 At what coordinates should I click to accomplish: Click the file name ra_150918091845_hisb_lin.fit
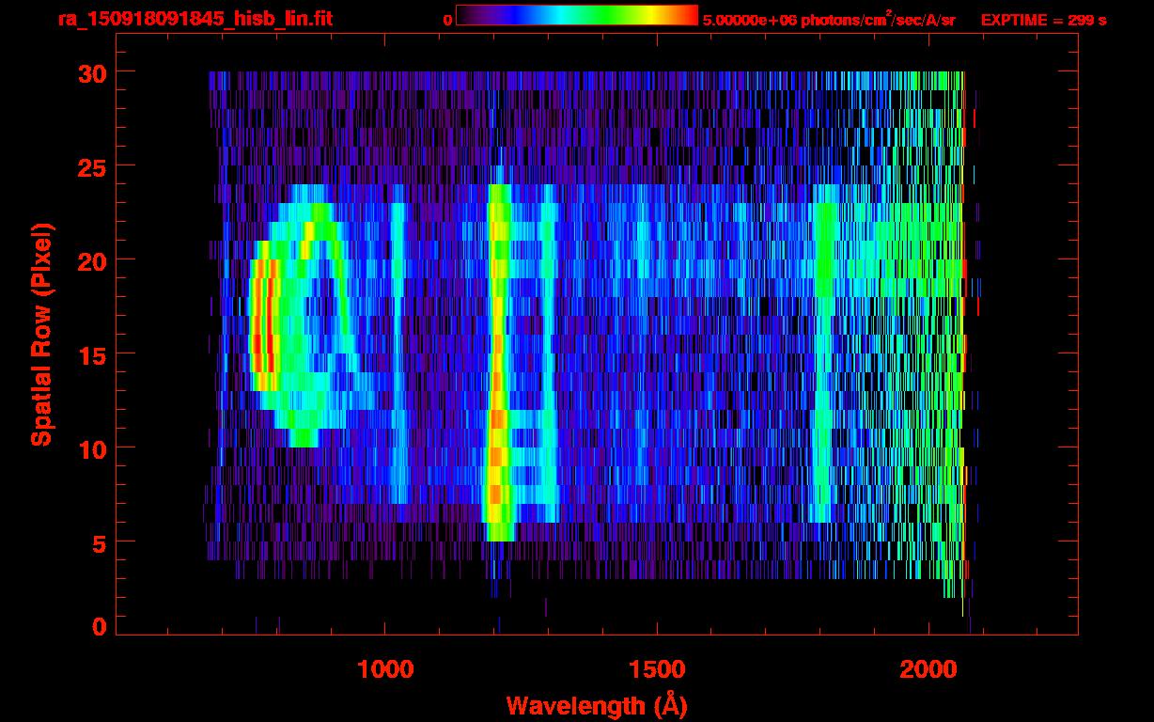(195, 19)
